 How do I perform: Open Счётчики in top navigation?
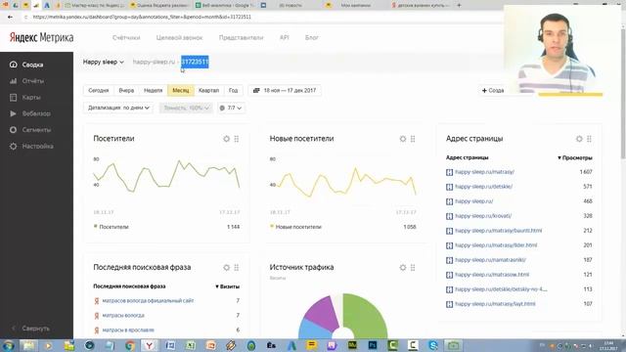tap(126, 37)
